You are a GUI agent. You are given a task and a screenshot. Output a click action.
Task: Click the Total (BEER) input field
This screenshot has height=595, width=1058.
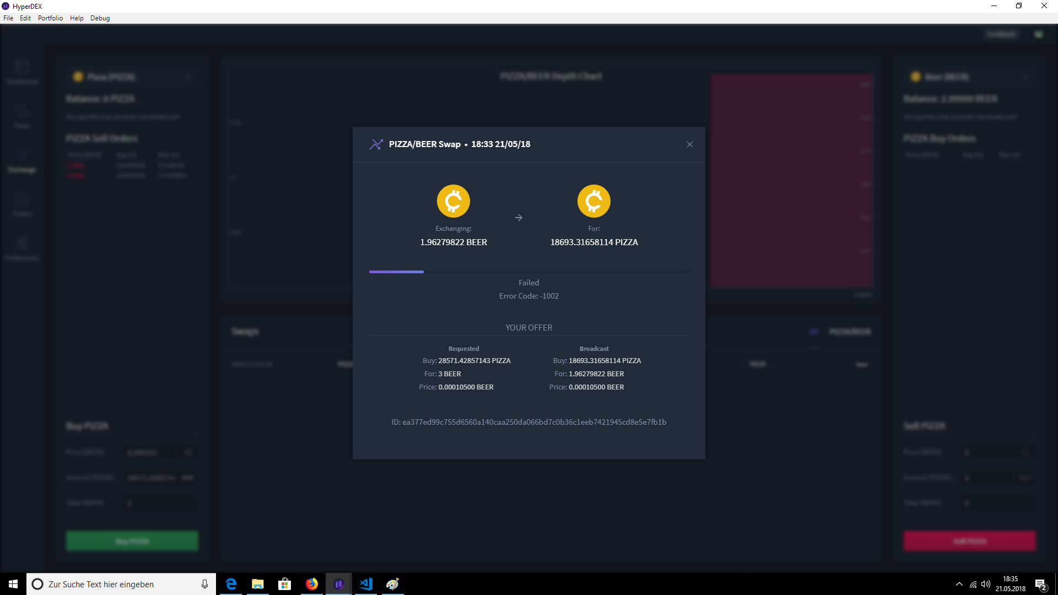159,502
